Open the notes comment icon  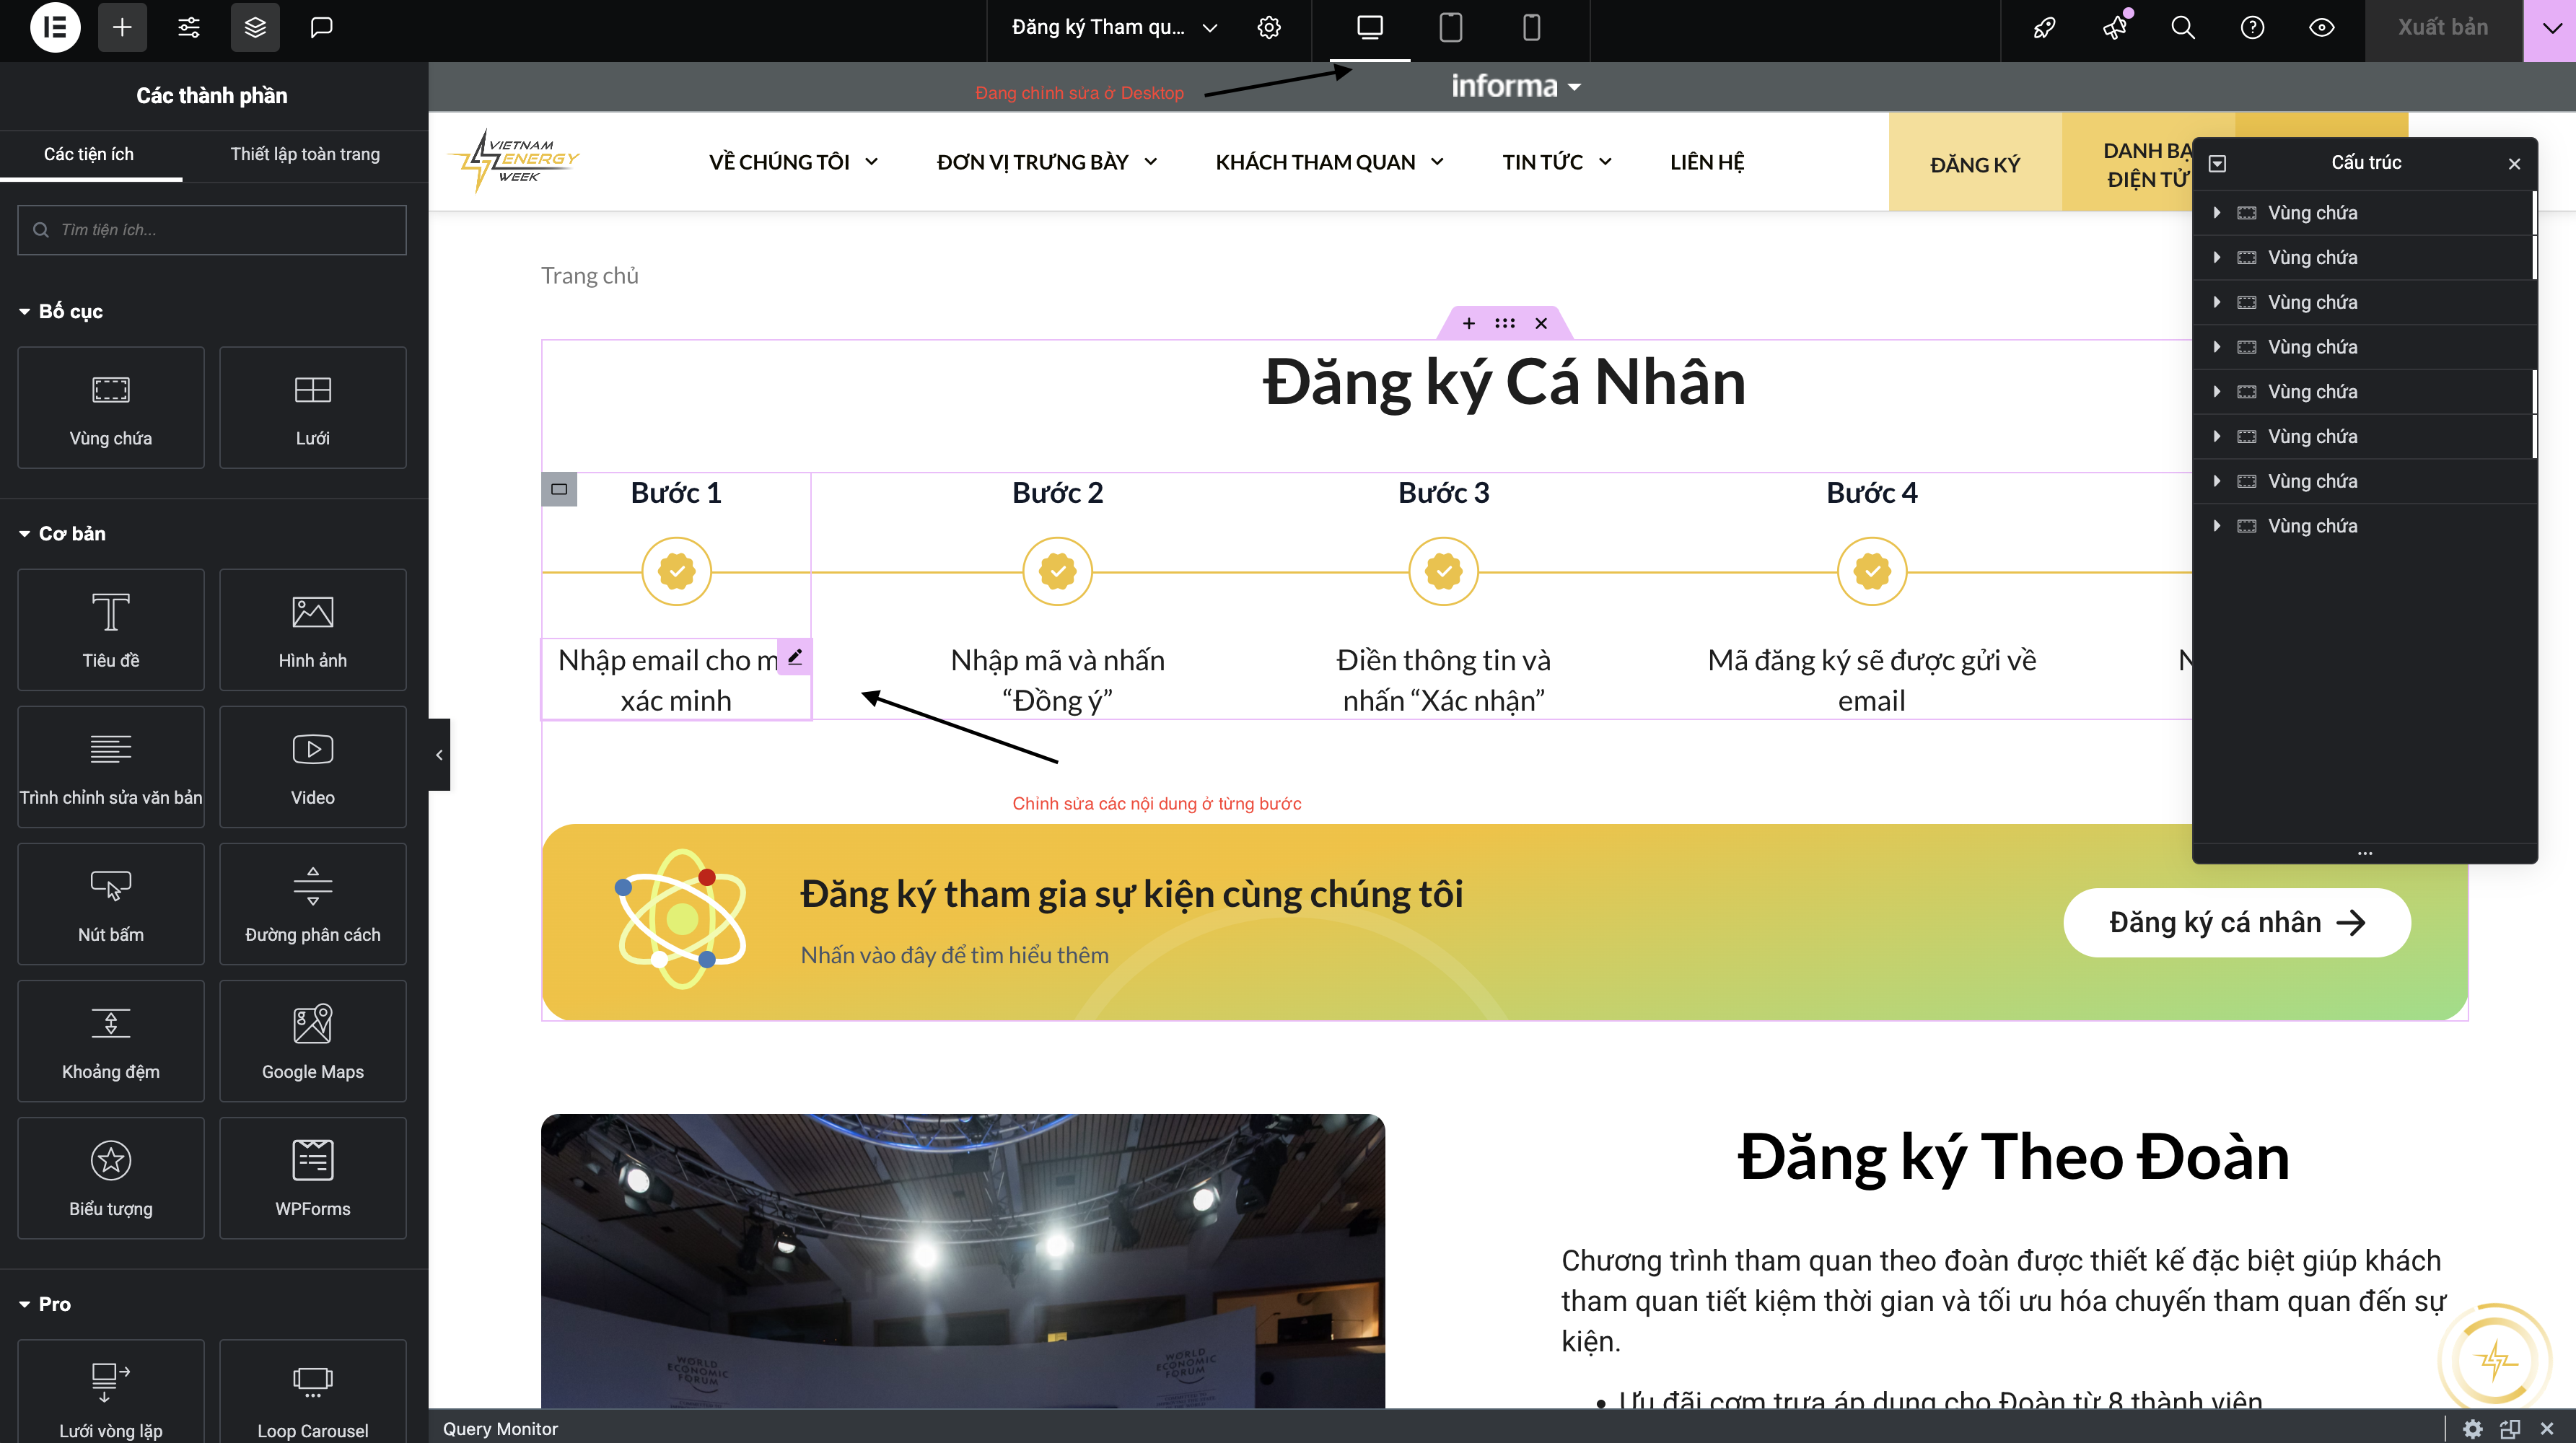tap(321, 27)
